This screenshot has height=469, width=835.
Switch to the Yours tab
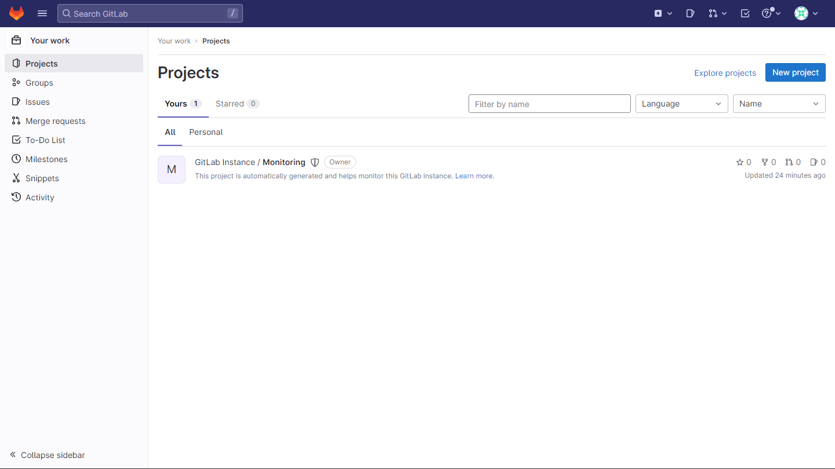pyautogui.click(x=183, y=104)
